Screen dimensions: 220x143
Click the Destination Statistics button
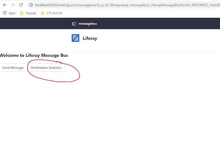click(46, 68)
